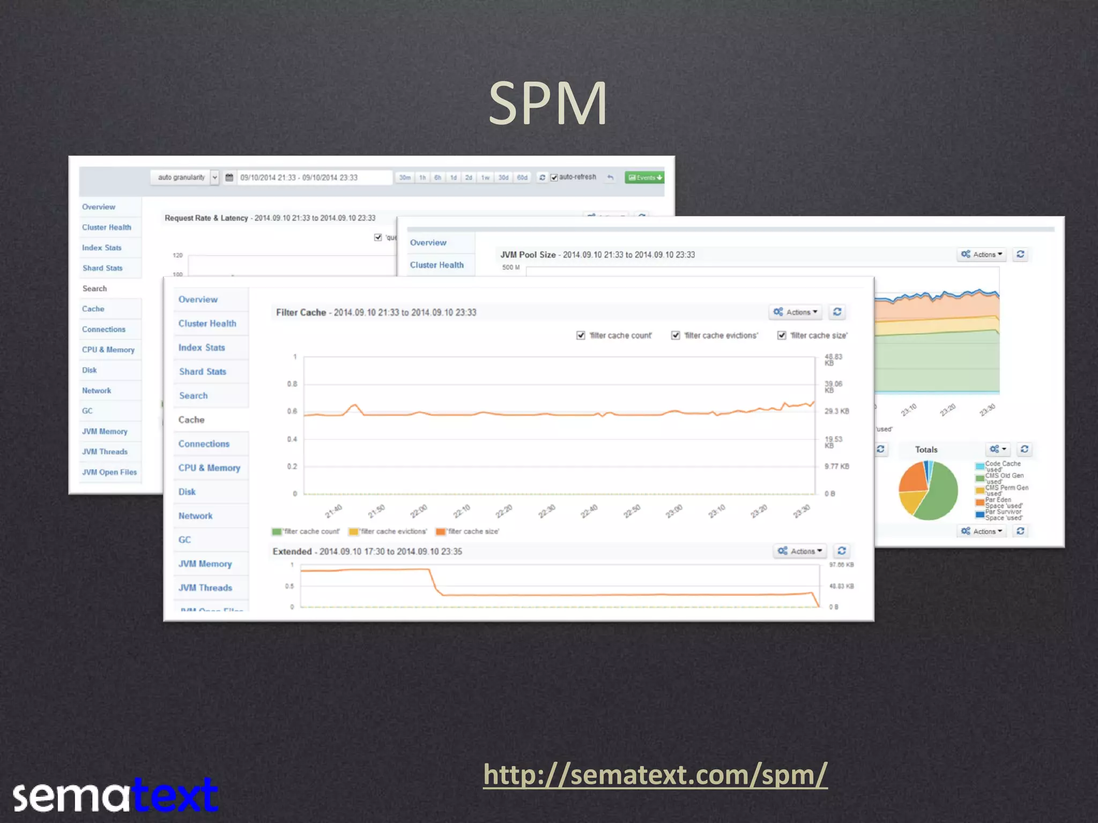
Task: Click the Events green button
Action: [x=644, y=177]
